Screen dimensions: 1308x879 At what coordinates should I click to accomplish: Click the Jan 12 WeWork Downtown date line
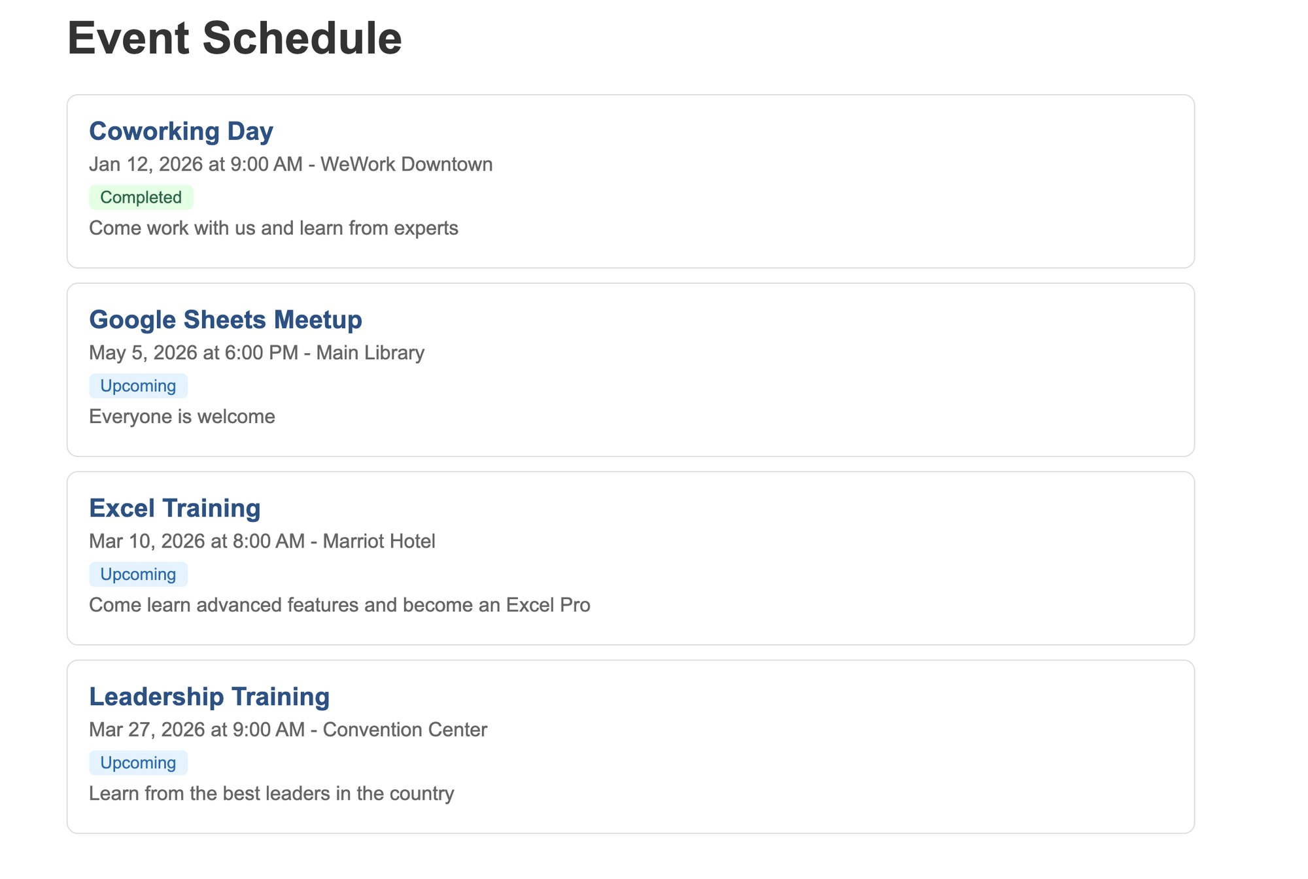(x=290, y=164)
